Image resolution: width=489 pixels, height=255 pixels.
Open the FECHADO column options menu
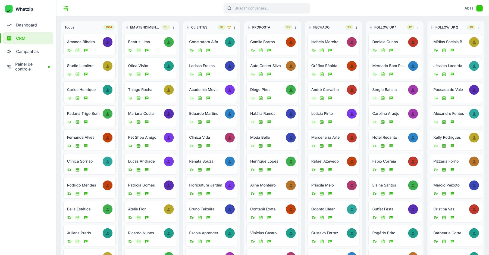point(357,27)
